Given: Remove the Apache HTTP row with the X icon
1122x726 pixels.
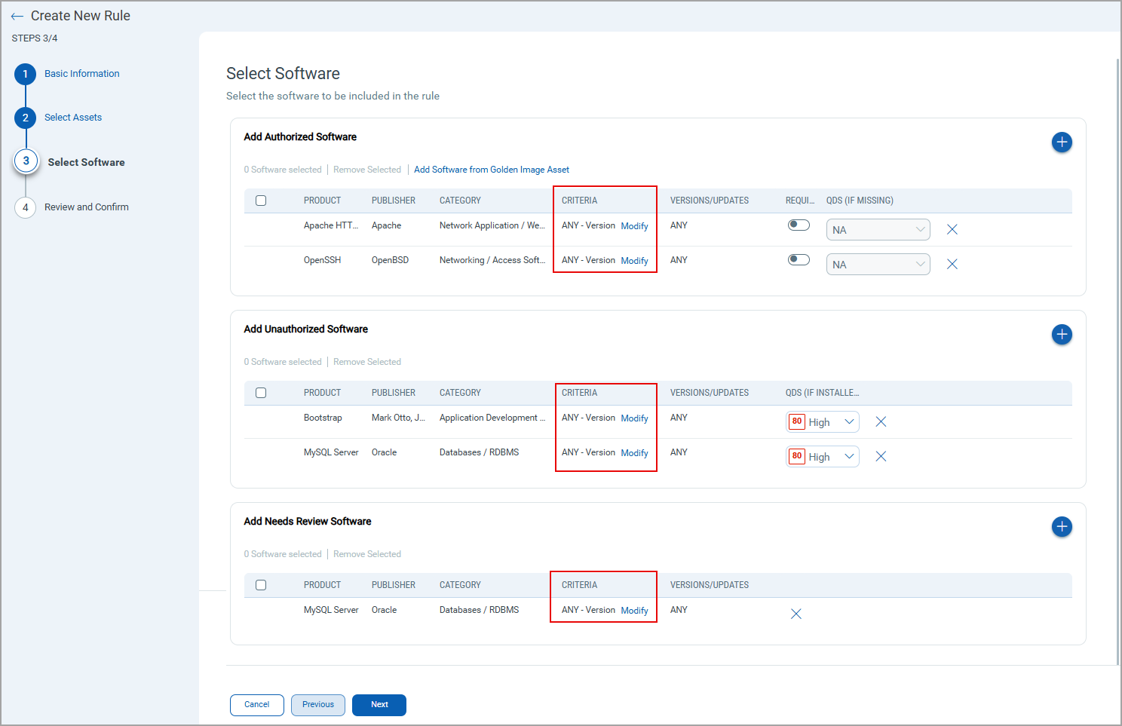Looking at the screenshot, I should pyautogui.click(x=952, y=228).
